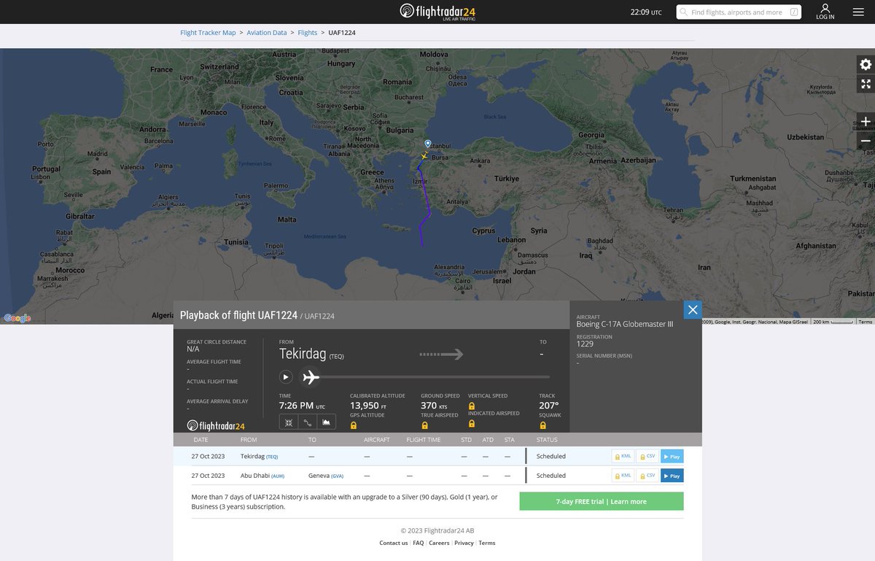This screenshot has height=561, width=875.
Task: Click the True Airspeed lock icon
Action: point(424,425)
